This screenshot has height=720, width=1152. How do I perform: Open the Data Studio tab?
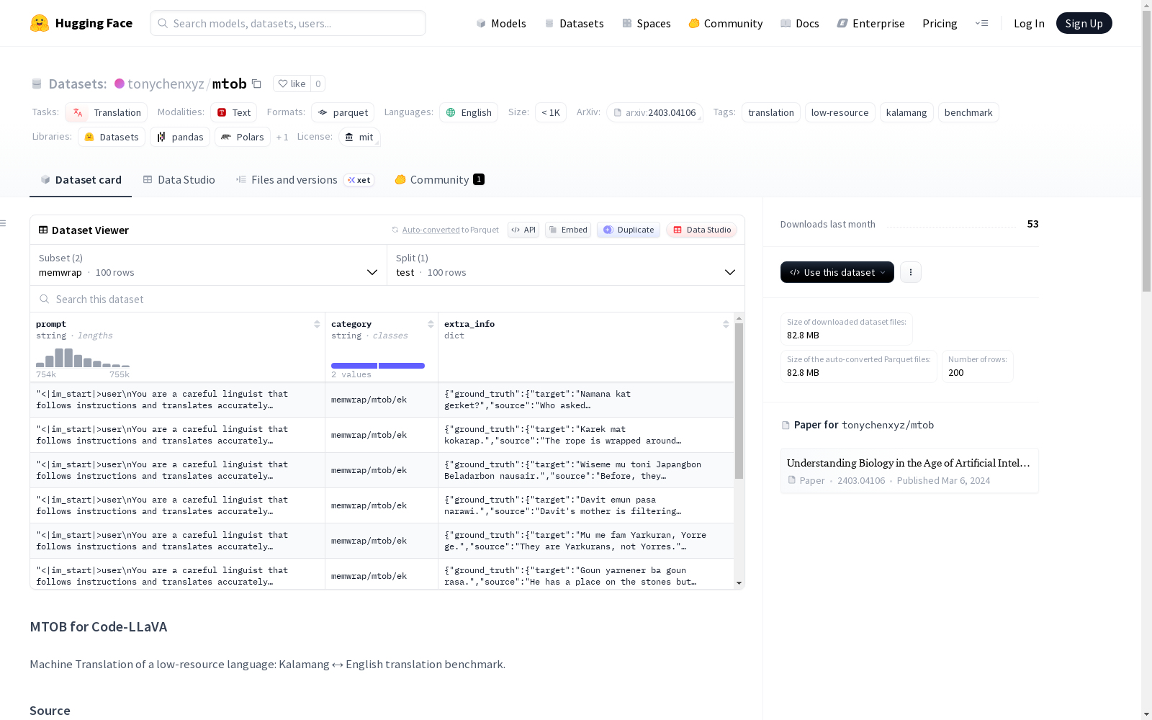179,180
